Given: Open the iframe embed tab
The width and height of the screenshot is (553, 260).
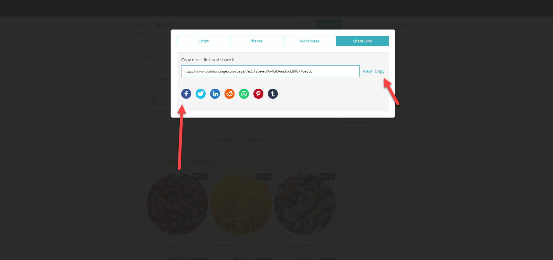Looking at the screenshot, I should click(x=256, y=41).
